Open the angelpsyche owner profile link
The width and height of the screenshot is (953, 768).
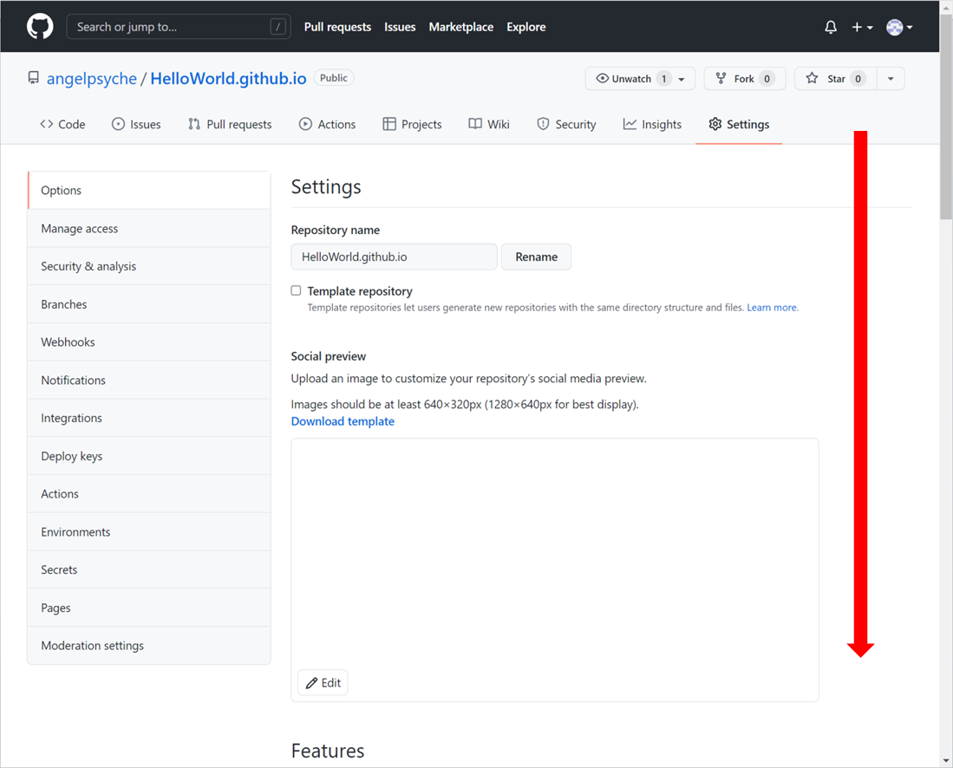[x=92, y=78]
